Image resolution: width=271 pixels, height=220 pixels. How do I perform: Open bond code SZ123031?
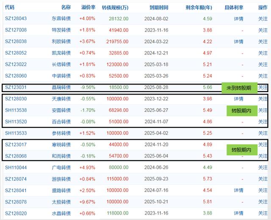pos(16,87)
